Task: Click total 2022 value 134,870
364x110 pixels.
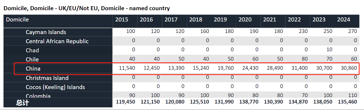Action: 298,102
